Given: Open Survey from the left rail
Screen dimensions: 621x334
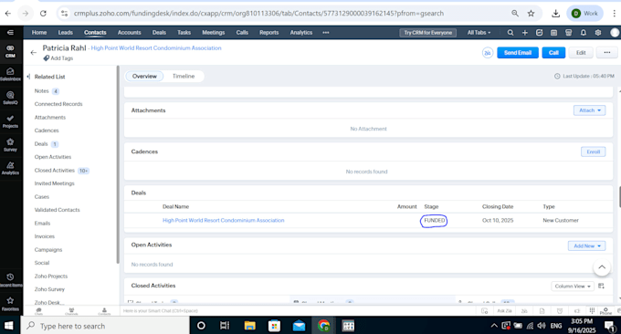Looking at the screenshot, I should [x=10, y=144].
